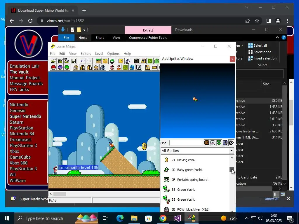Click the door icon labeled 2
The width and height of the screenshot is (299, 224).
point(89,67)
